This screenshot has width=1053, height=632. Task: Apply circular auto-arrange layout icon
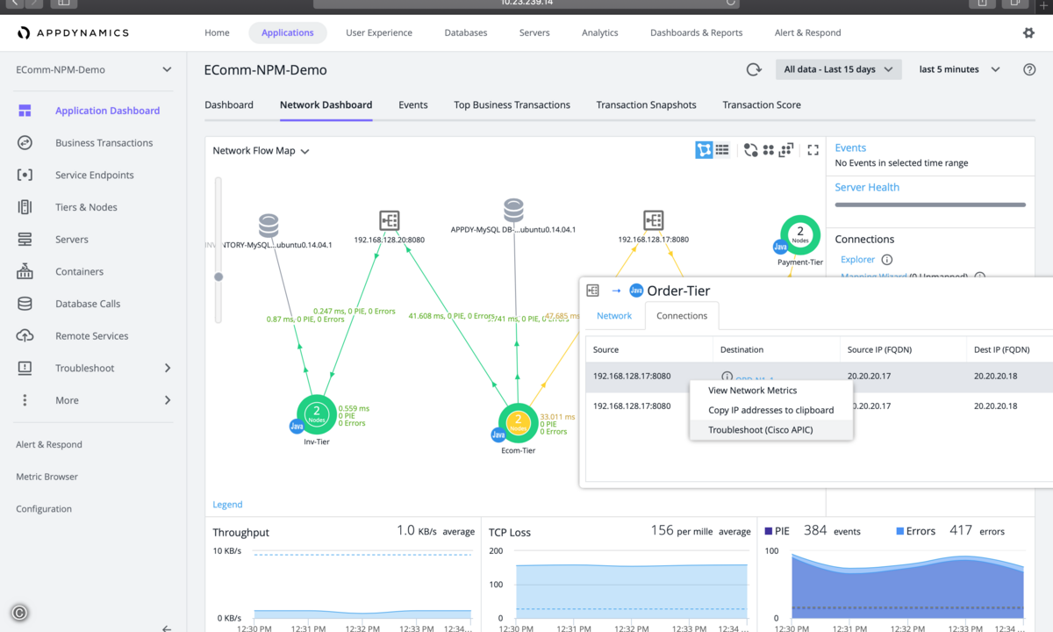pos(750,150)
